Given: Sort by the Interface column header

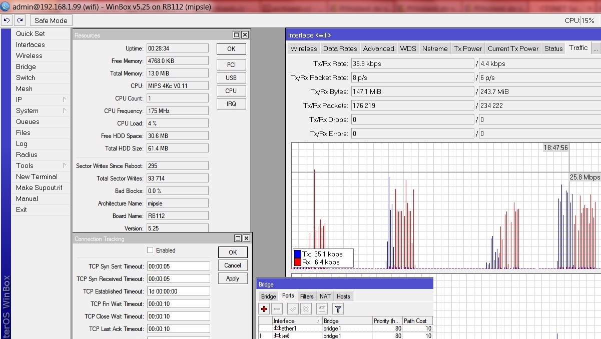Looking at the screenshot, I should coord(297,321).
